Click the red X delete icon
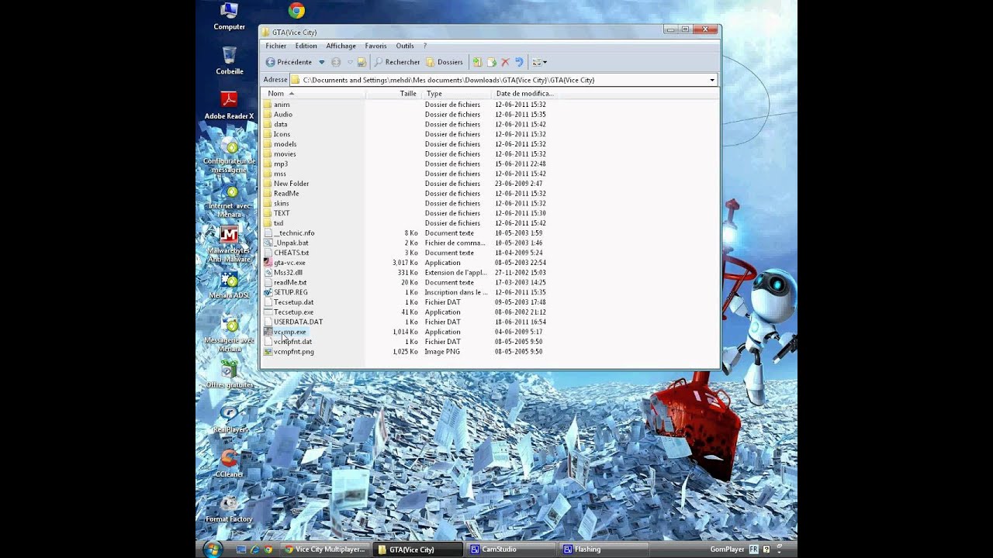This screenshot has height=558, width=993. 505,62
